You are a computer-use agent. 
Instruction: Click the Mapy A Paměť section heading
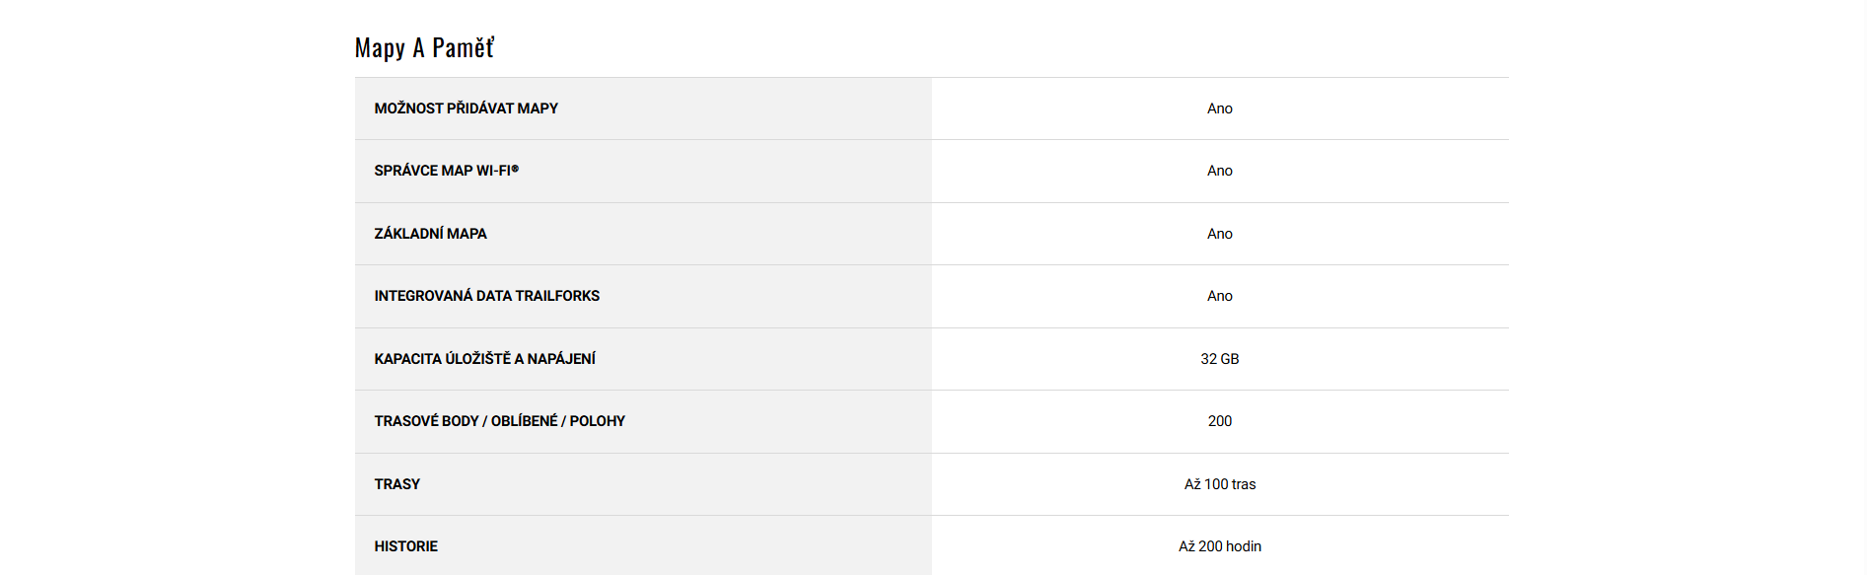(424, 47)
